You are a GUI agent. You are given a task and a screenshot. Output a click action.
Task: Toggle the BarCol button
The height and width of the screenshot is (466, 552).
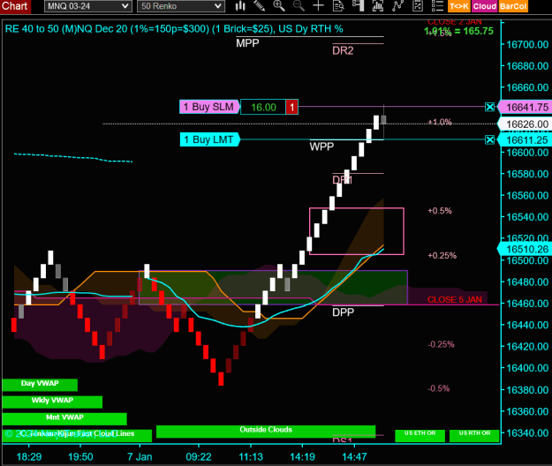[x=513, y=6]
